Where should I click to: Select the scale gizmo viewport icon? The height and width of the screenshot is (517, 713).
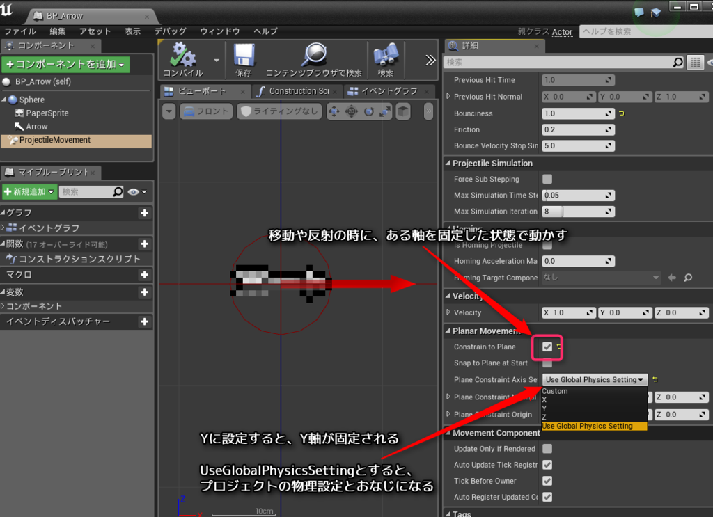(385, 111)
